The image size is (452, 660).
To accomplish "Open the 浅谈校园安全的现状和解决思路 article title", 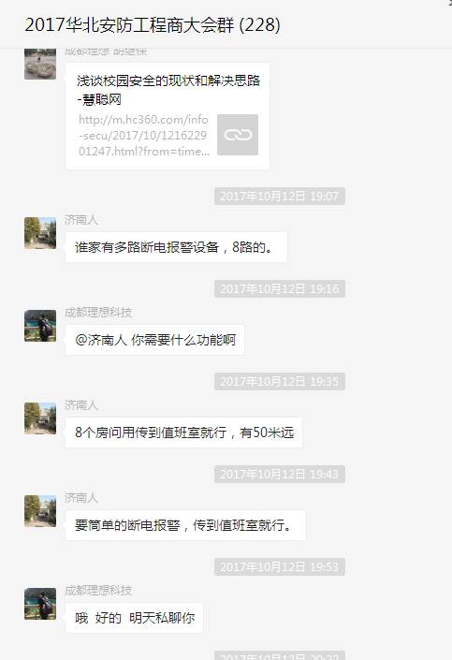I will (168, 90).
